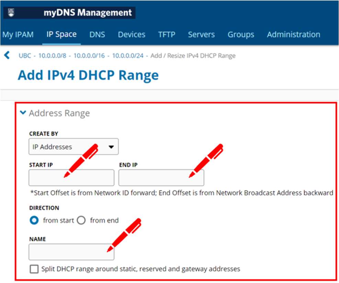339x283 pixels.
Task: Enable Split DHCP range checkbox
Action: [x=34, y=269]
